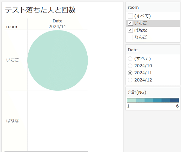Check the (すべて) room filter checkbox
Image resolution: width=181 pixels, height=152 pixels.
tap(130, 16)
